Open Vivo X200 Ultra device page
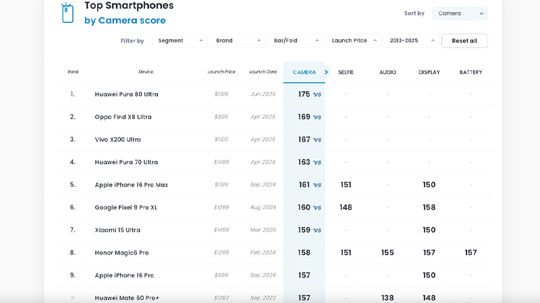Image resolution: width=540 pixels, height=303 pixels. click(x=117, y=139)
